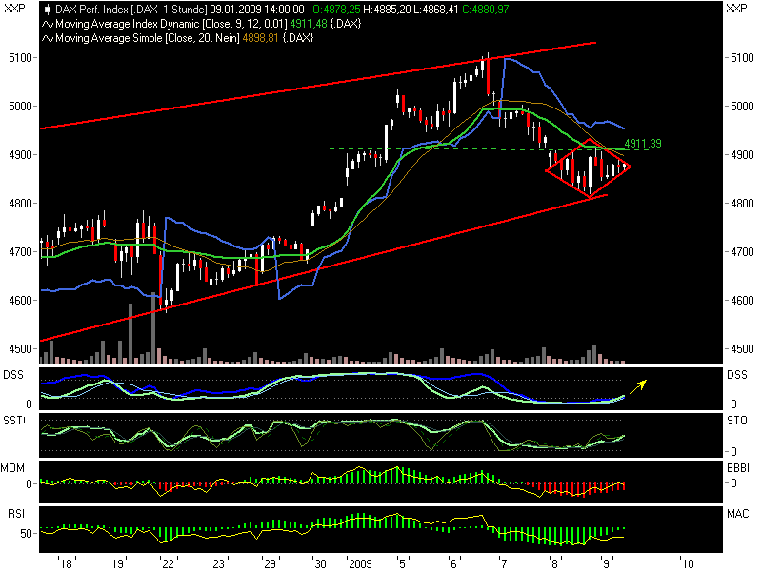Select the red diamond pattern drawing
The height and width of the screenshot is (571, 762).
coord(588,169)
